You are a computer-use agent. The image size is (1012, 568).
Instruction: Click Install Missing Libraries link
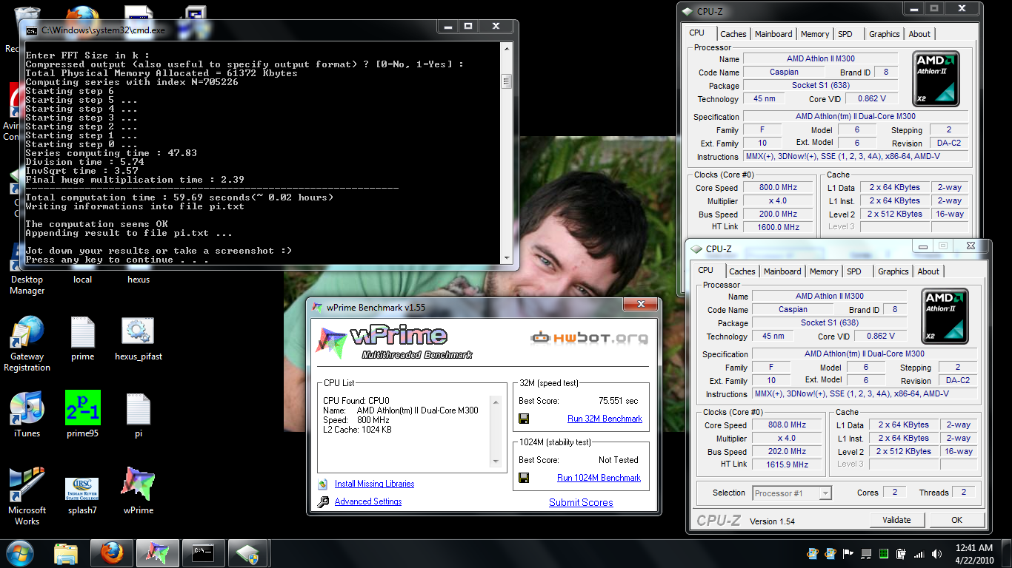coord(374,484)
